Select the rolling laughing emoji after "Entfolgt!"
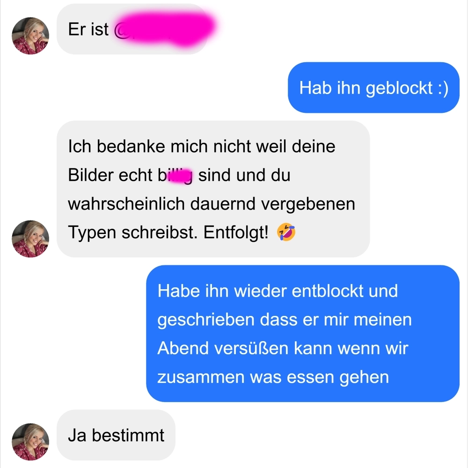The width and height of the screenshot is (468, 468). pos(286,232)
